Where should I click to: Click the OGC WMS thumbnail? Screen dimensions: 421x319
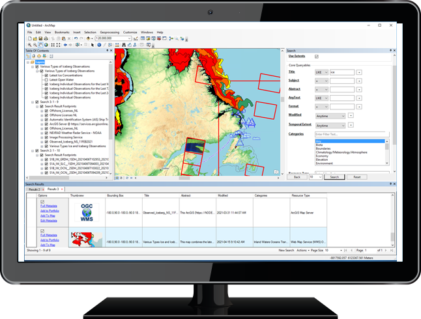tap(87, 212)
